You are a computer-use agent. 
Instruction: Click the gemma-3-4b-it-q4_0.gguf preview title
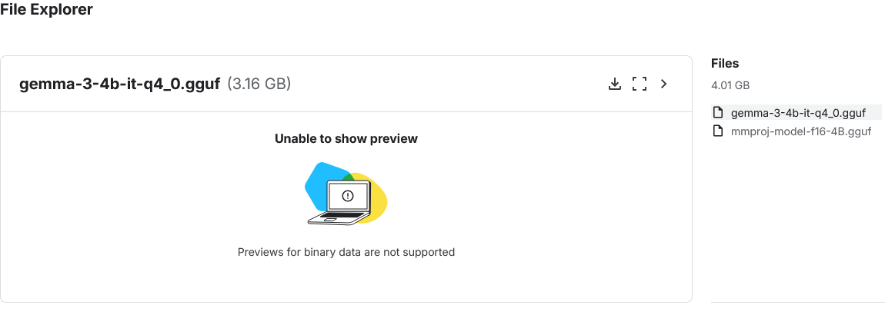tap(120, 84)
